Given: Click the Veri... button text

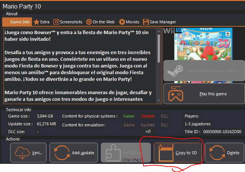Looking at the screenshot, I should tap(37, 153).
